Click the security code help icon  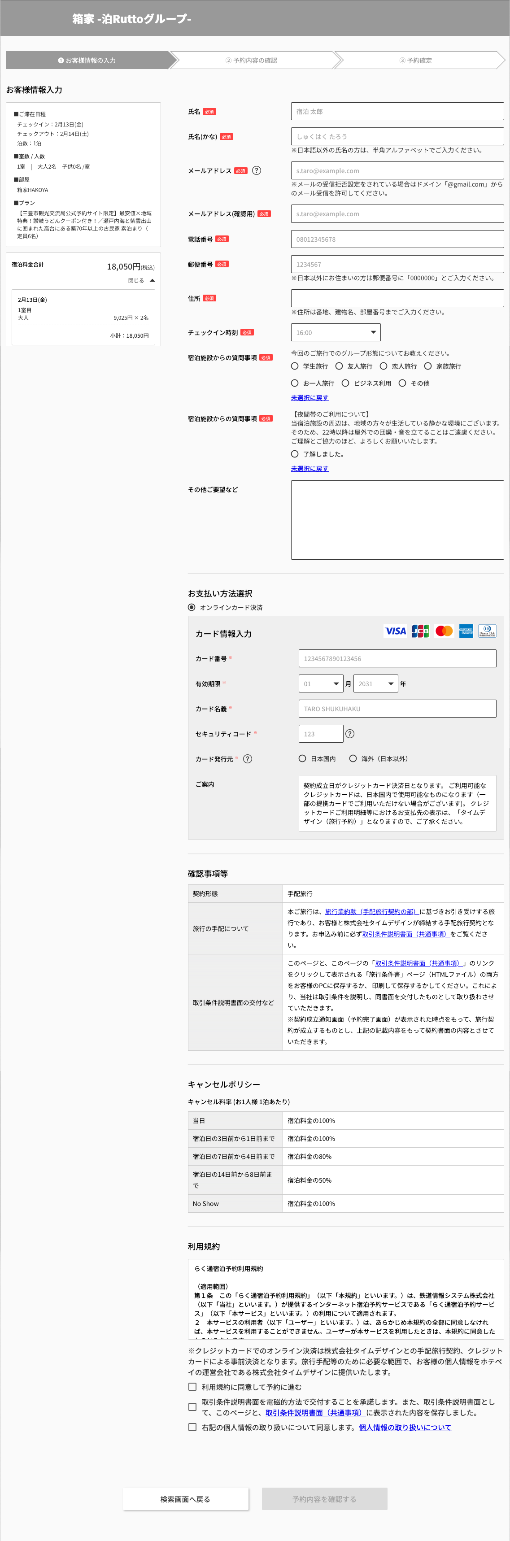(350, 733)
